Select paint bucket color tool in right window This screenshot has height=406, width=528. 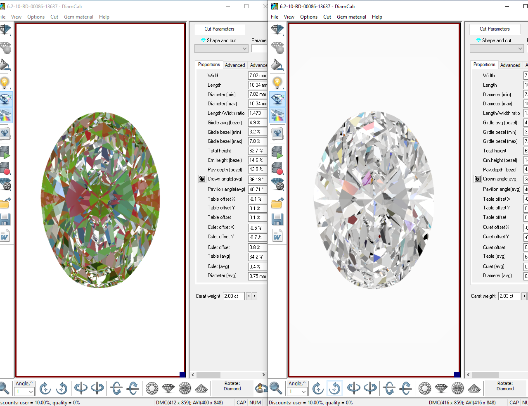tap(277, 65)
